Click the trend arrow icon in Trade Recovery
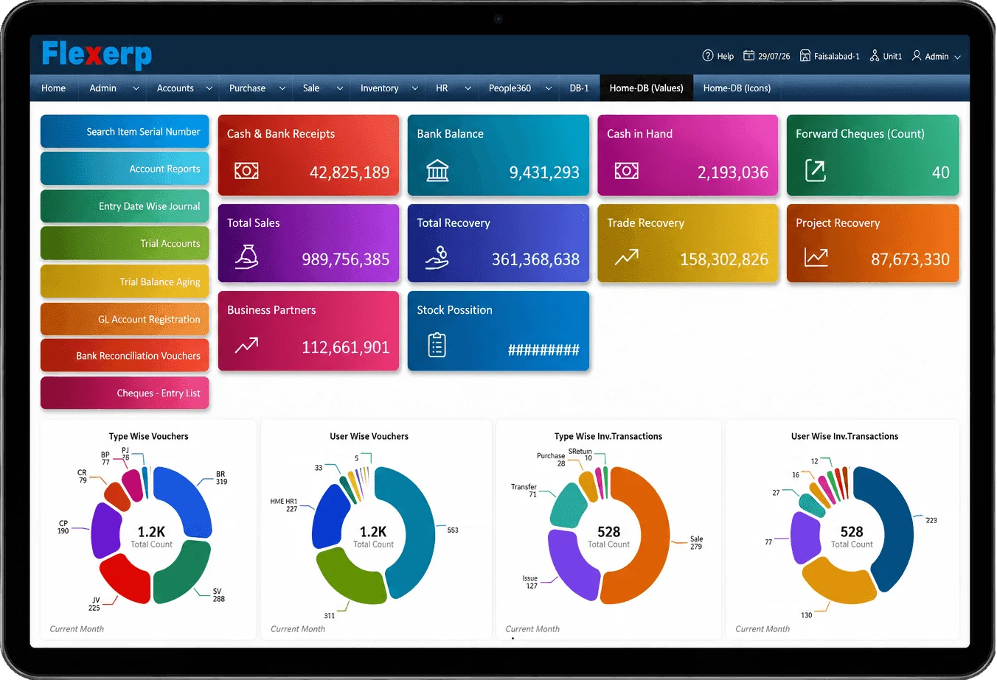This screenshot has height=680, width=997. pyautogui.click(x=627, y=257)
